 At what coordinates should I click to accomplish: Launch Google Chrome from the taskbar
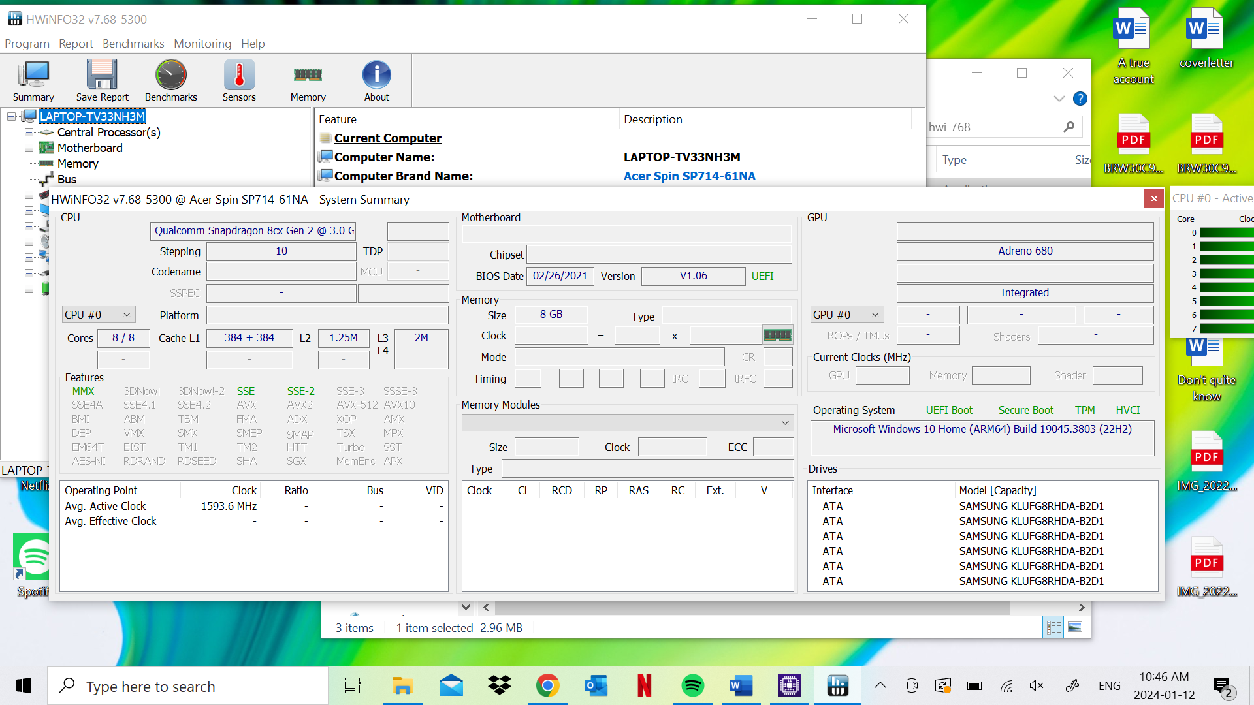548,685
